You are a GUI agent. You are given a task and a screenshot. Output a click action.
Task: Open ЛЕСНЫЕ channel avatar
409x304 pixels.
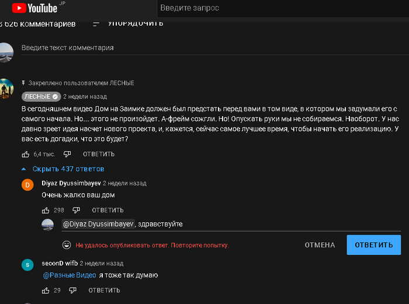pos(6,89)
